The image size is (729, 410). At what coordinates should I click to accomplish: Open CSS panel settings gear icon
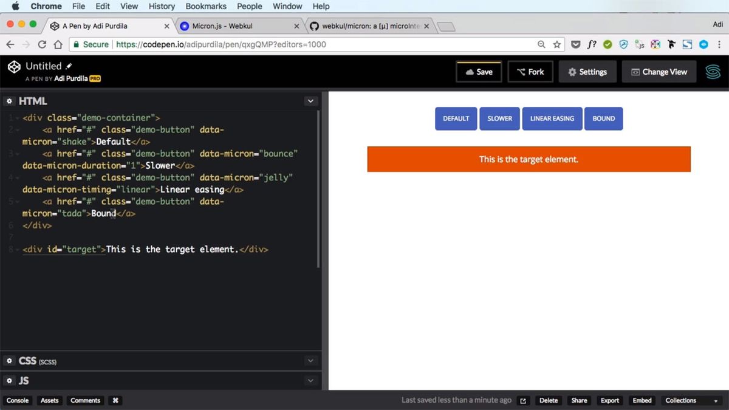pos(10,361)
